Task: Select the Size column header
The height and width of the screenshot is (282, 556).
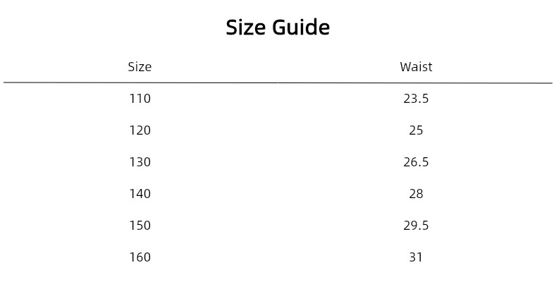Action: click(140, 67)
